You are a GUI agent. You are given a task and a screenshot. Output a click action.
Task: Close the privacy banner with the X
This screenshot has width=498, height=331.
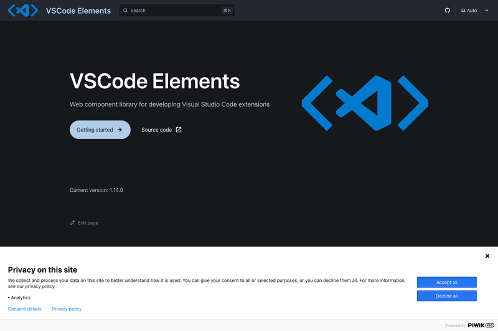tap(487, 256)
